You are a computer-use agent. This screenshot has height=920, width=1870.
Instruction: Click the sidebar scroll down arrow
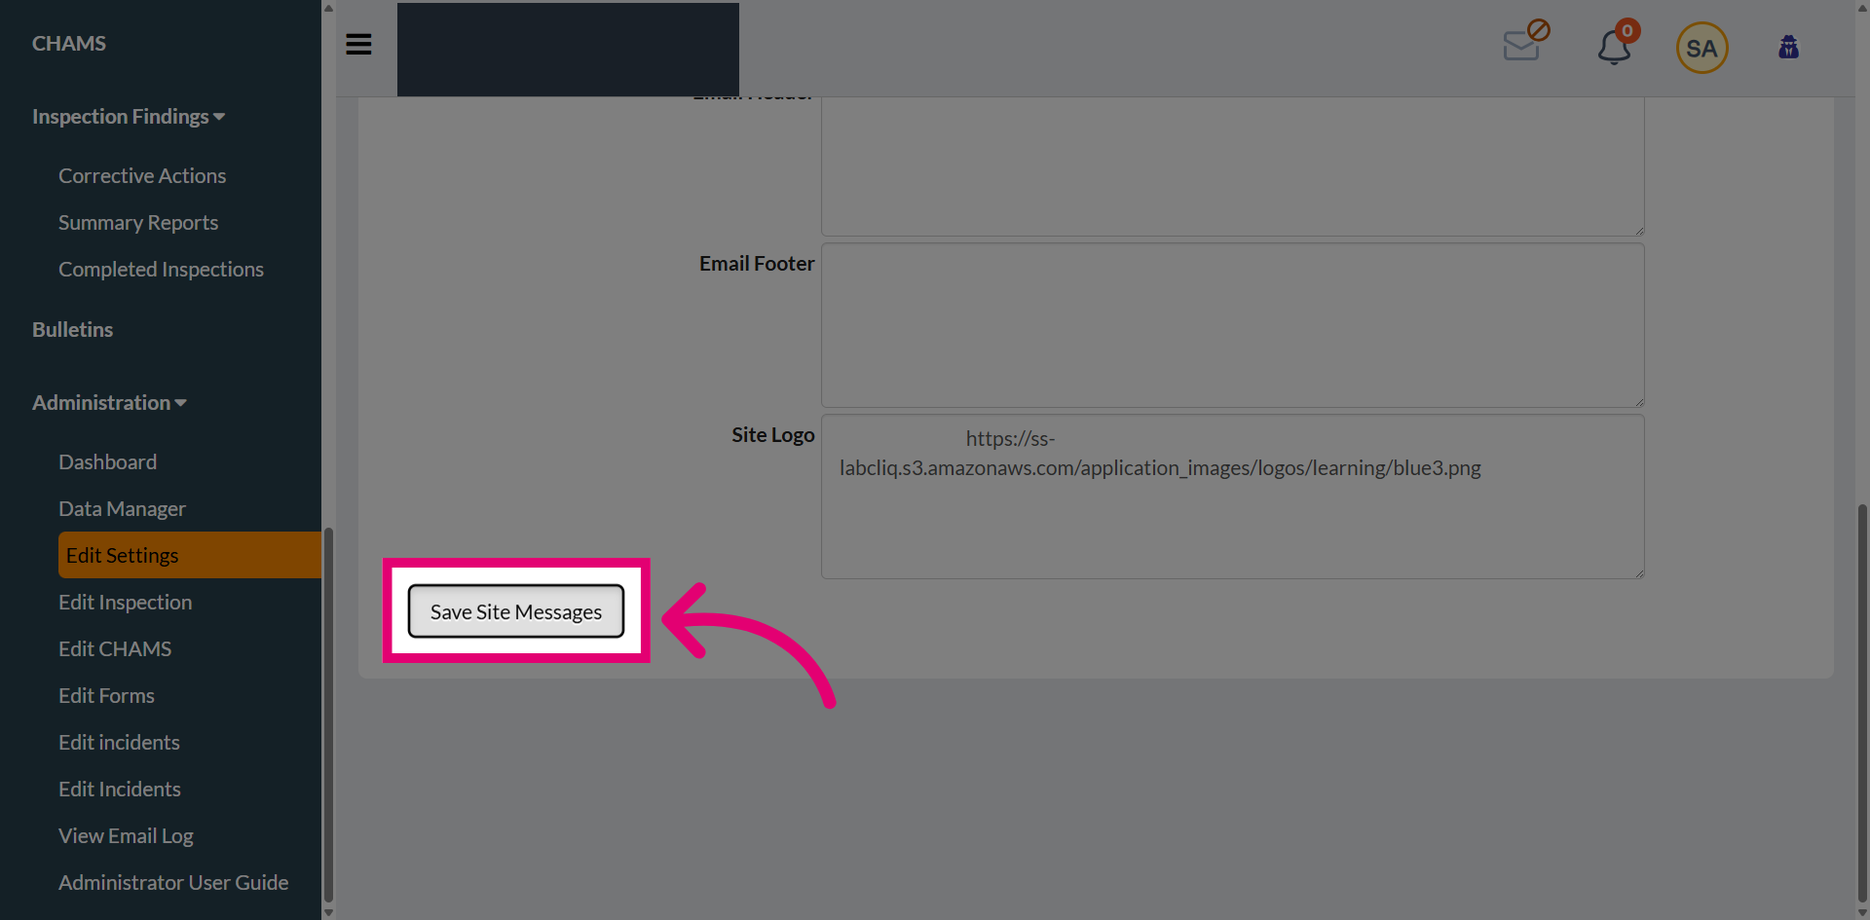[x=328, y=912]
